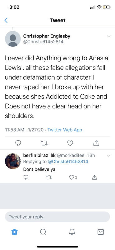The height and width of the screenshot is (250, 115).
Task: Retweet Christopher Englesby's tweet
Action: (44, 143)
